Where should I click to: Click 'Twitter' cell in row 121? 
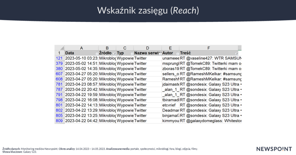point(148,58)
